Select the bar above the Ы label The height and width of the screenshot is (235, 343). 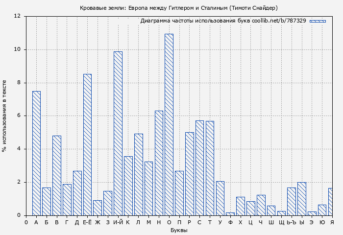tap(302, 199)
